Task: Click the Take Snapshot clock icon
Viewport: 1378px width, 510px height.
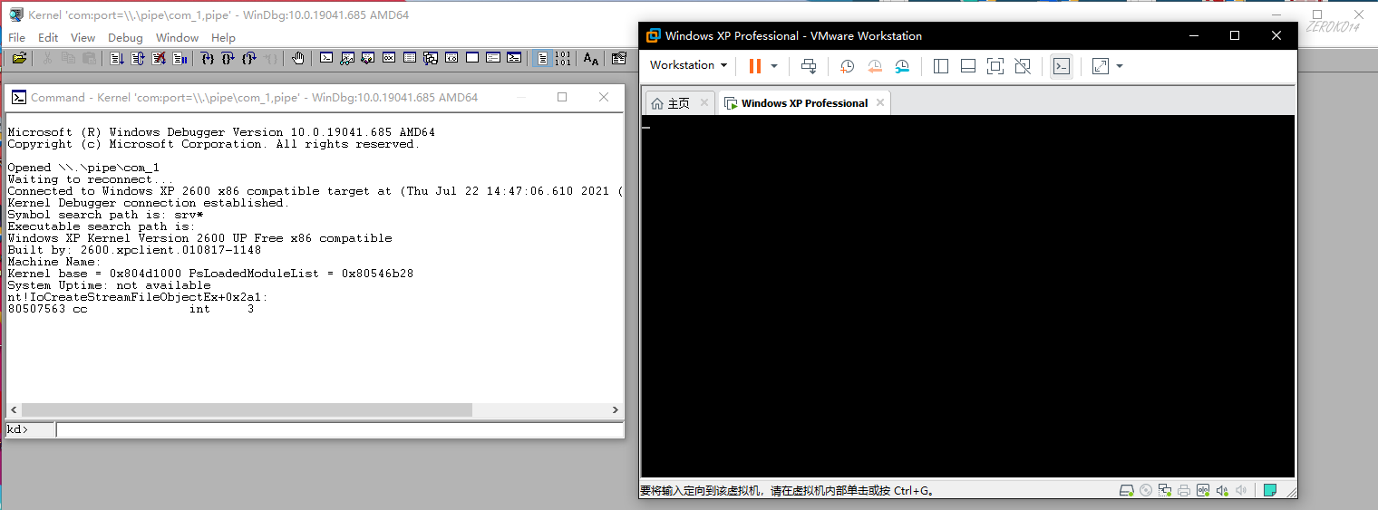Action: [847, 66]
